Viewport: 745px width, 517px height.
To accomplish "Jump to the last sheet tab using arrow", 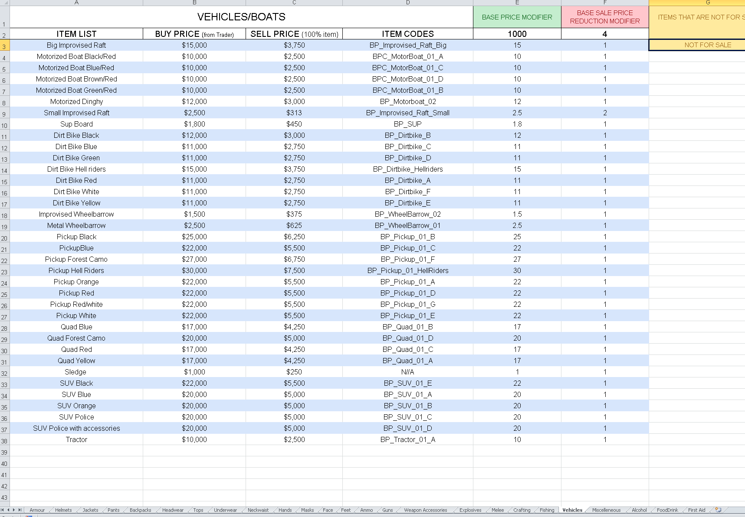I will pos(20,510).
